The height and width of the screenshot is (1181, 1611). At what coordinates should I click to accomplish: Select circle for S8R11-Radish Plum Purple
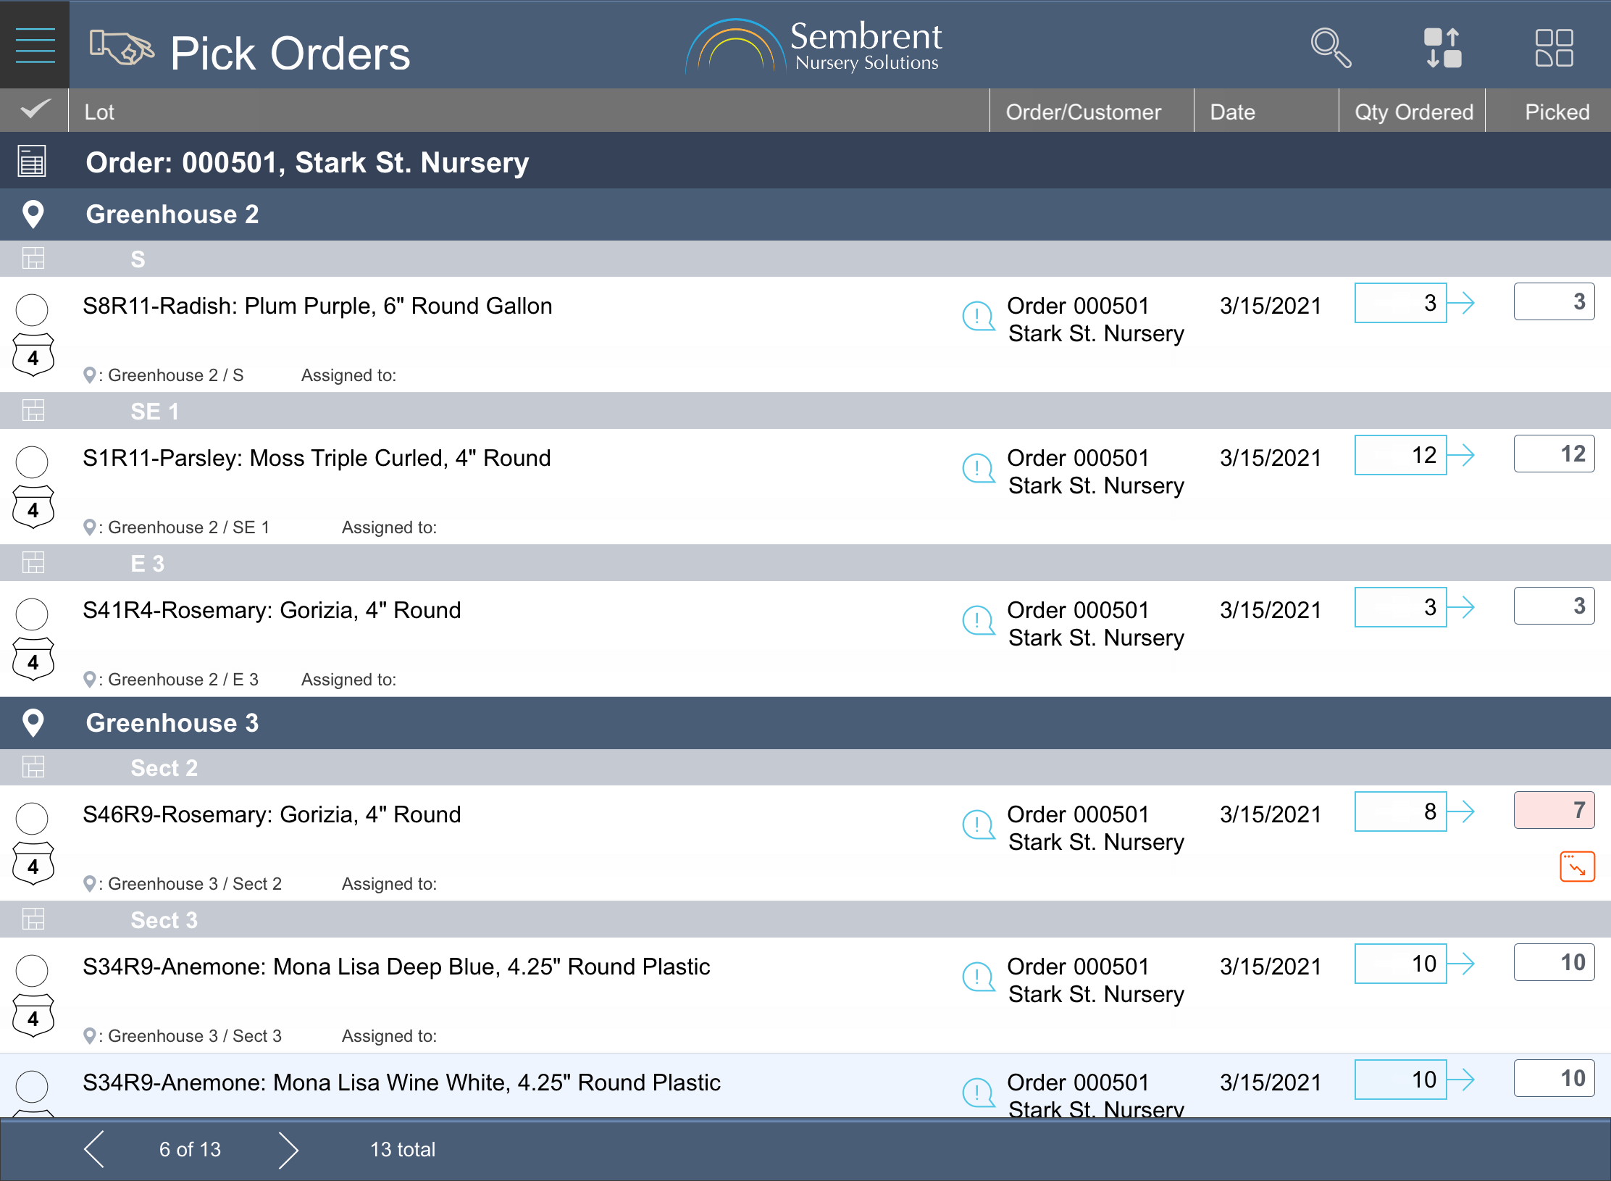33,310
